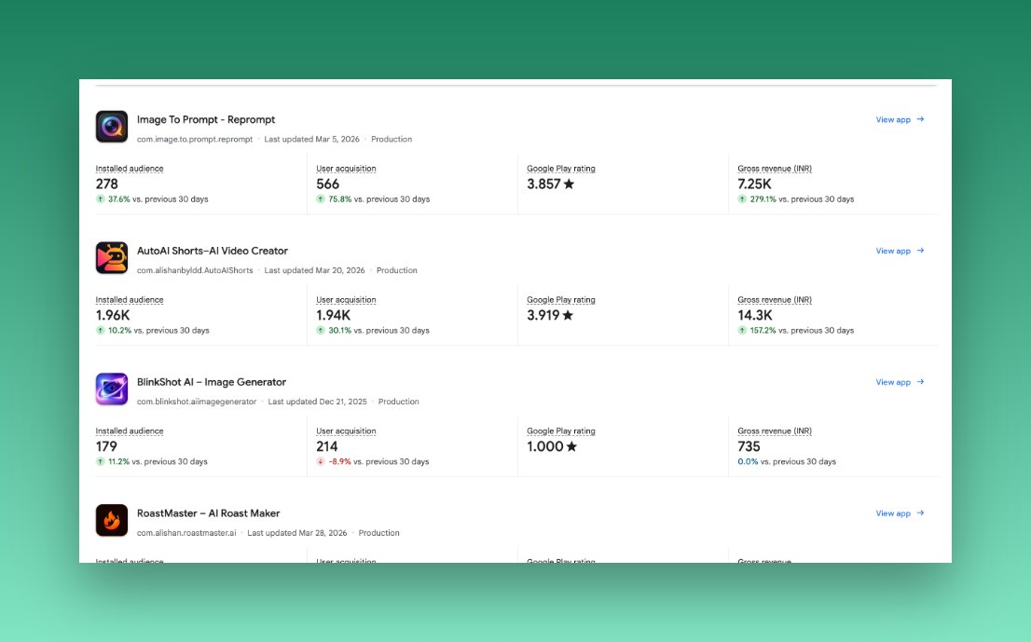The width and height of the screenshot is (1031, 642).
Task: Click installed audience value 1.96K
Action: (113, 316)
